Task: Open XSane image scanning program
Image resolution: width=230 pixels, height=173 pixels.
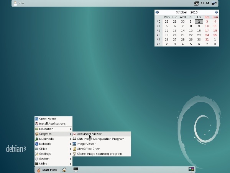Action: [102, 154]
